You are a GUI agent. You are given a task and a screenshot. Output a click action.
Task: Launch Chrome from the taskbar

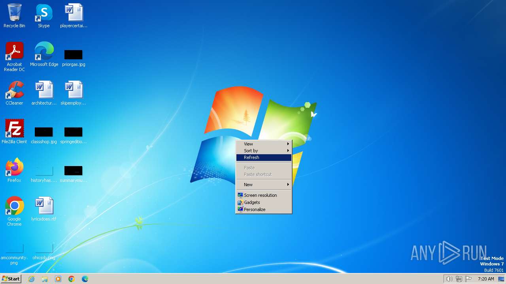[72, 279]
